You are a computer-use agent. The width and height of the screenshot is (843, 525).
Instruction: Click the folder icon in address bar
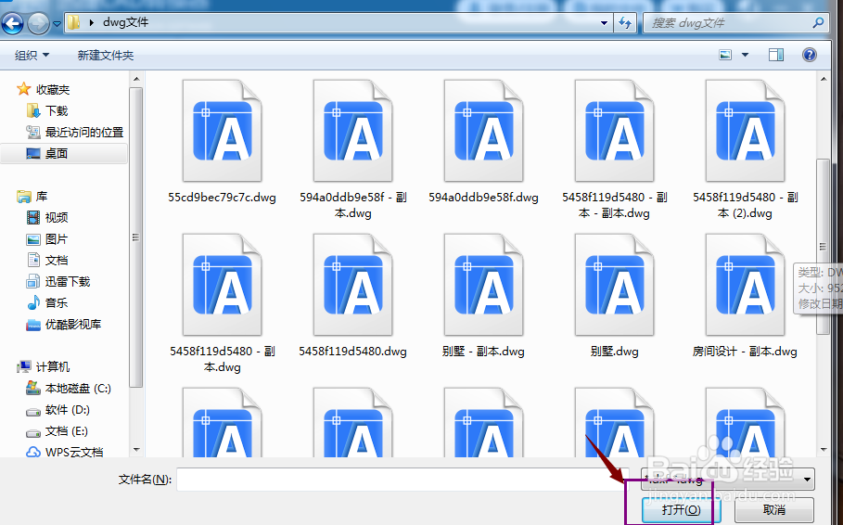73,22
